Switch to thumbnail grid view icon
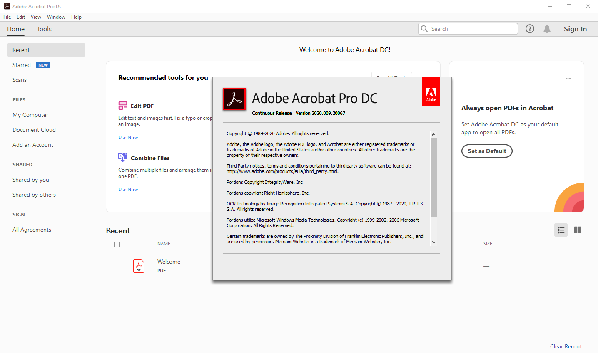The image size is (598, 353). pyautogui.click(x=578, y=230)
